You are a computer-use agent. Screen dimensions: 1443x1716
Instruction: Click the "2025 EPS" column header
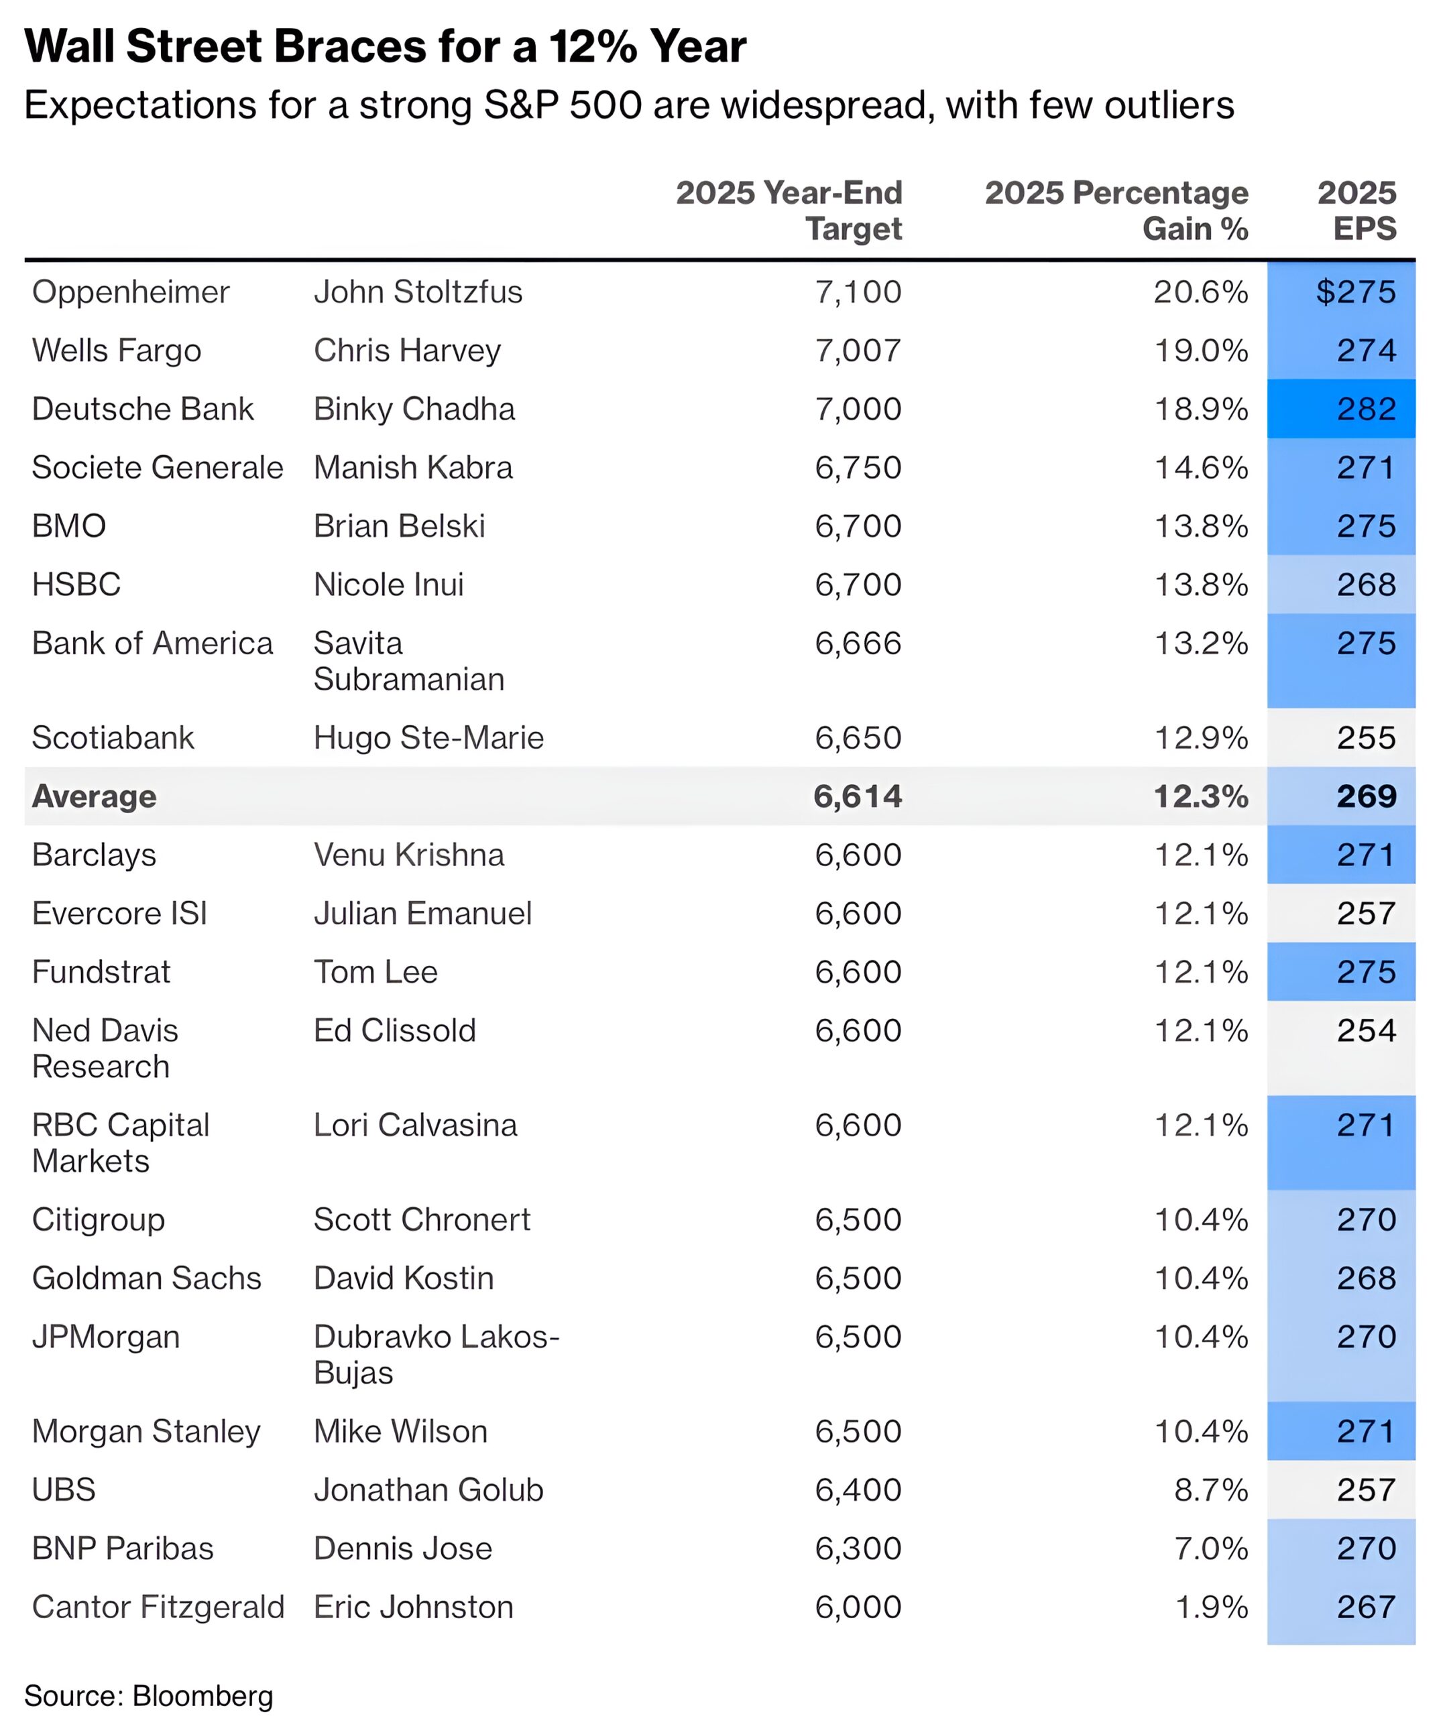coord(1357,210)
